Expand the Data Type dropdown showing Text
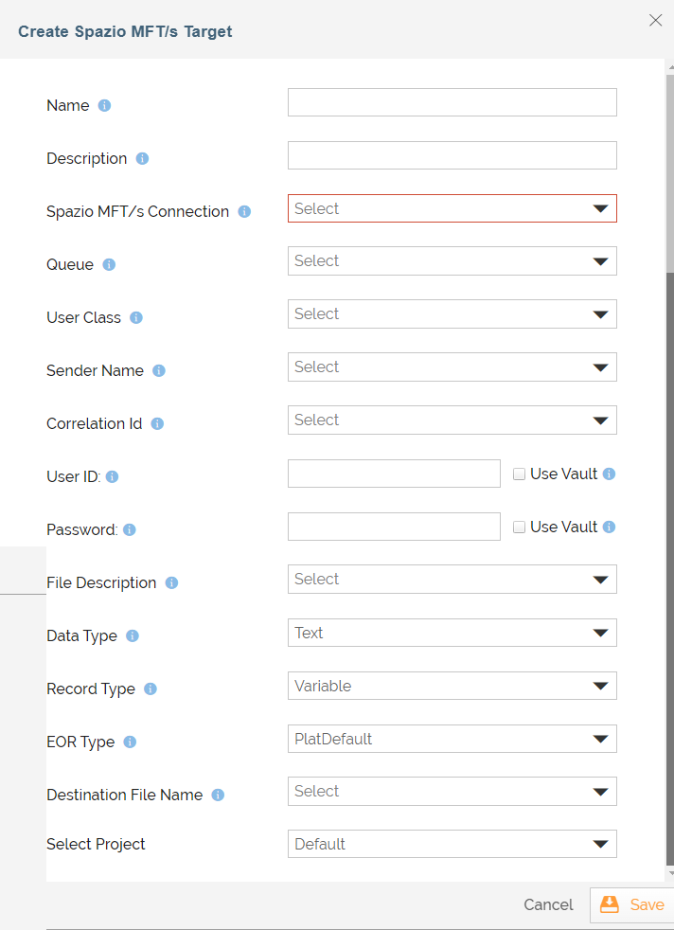 pyautogui.click(x=452, y=633)
